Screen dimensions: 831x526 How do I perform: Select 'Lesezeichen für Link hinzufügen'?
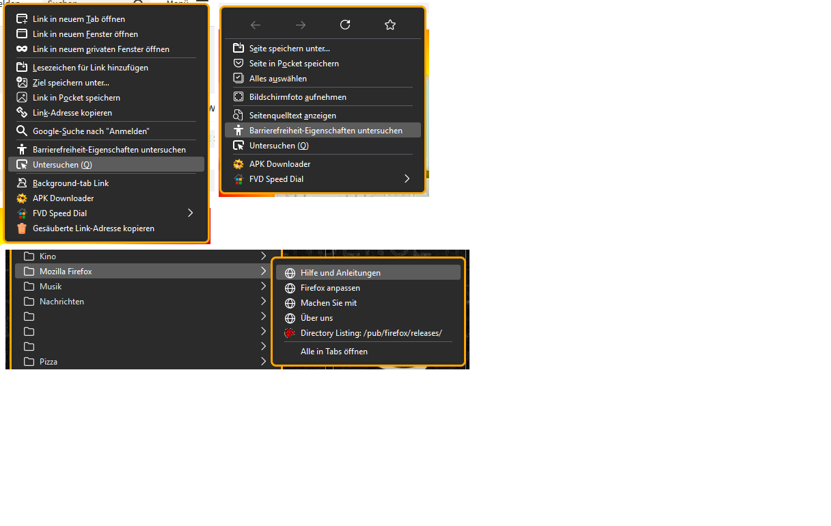click(x=106, y=68)
